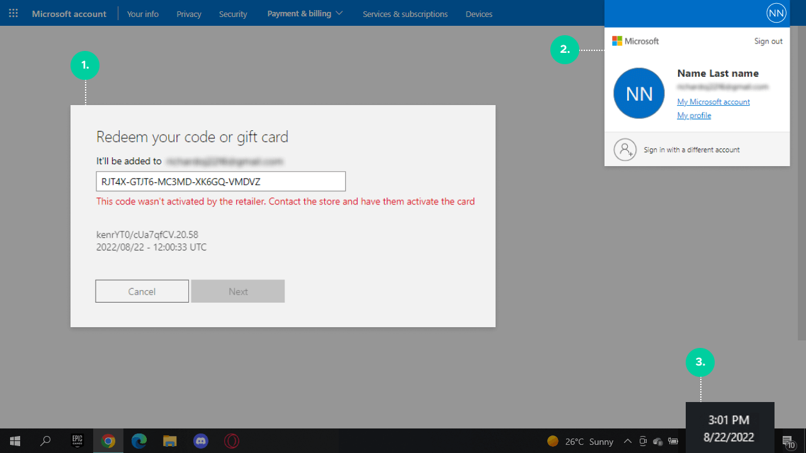806x453 pixels.
Task: Sign out of the Microsoft account
Action: [x=768, y=41]
